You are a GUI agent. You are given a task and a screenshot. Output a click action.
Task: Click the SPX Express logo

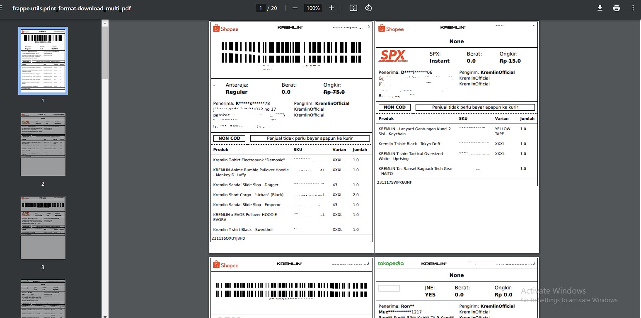coord(394,56)
